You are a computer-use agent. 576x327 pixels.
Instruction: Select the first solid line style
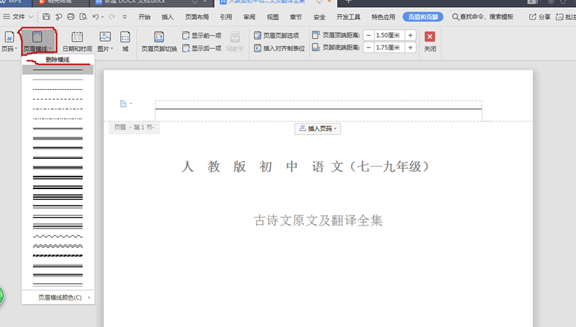click(x=58, y=69)
